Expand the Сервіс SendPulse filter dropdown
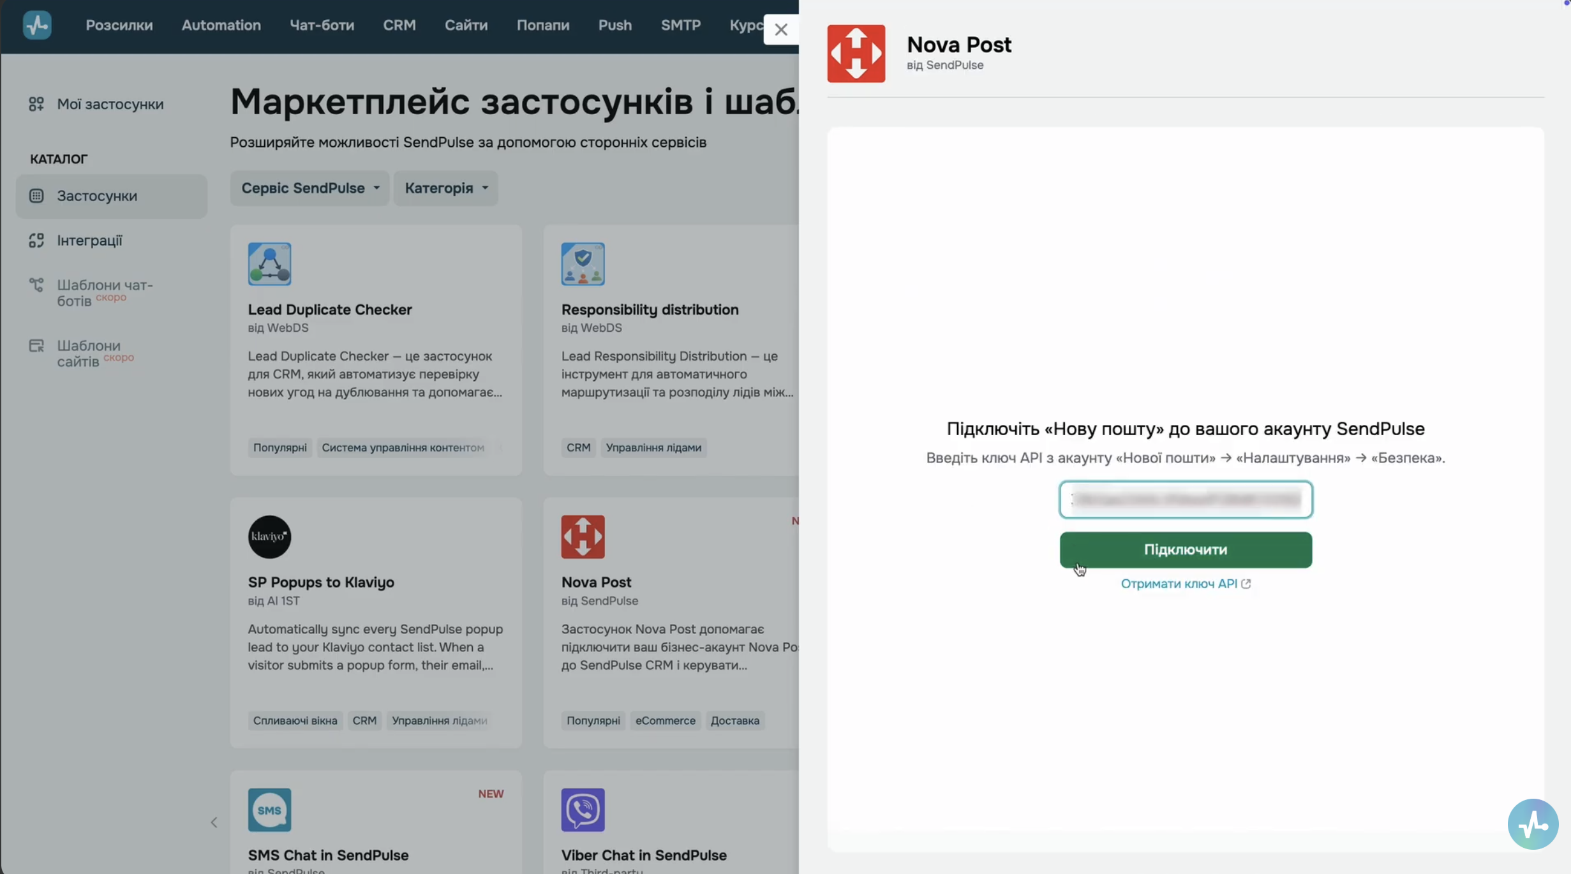Viewport: 1571px width, 874px height. point(309,188)
